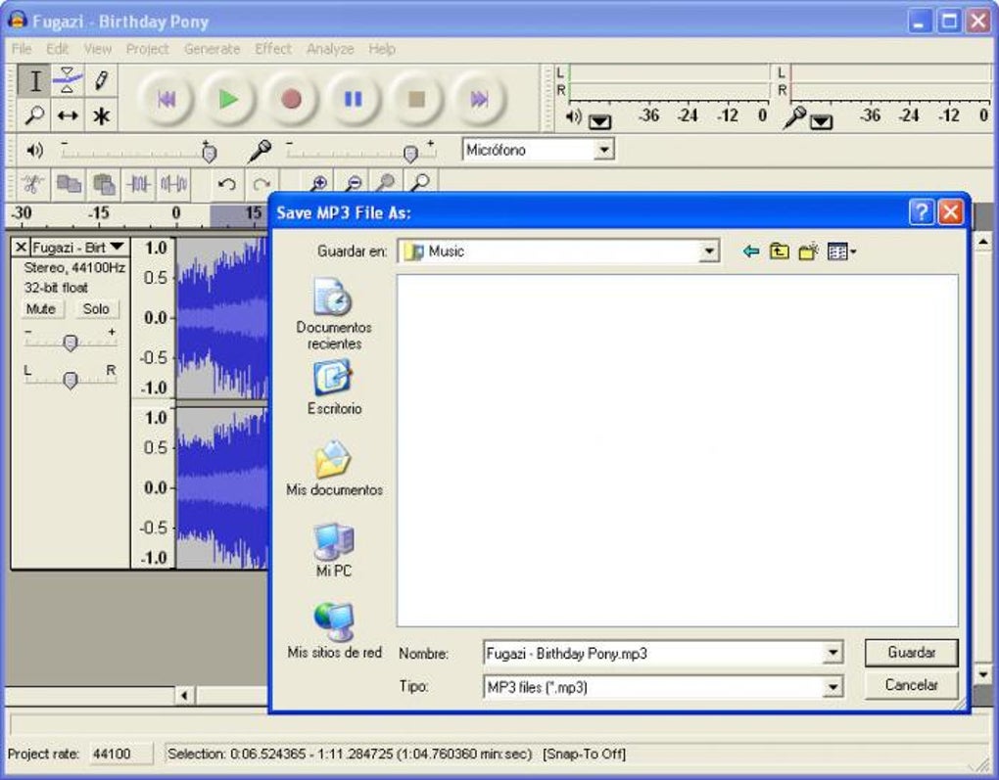Toggle Mute on the Fugazi track
999x780 pixels.
[x=41, y=309]
